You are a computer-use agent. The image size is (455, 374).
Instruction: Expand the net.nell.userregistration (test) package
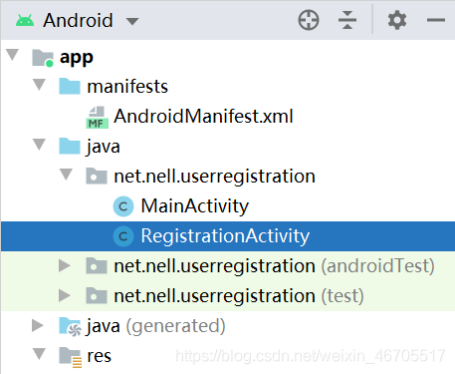click(65, 296)
